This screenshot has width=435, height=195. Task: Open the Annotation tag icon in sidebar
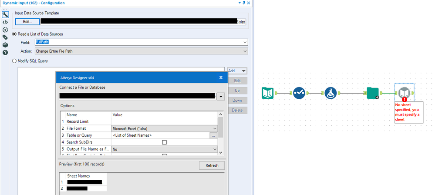pyautogui.click(x=5, y=37)
